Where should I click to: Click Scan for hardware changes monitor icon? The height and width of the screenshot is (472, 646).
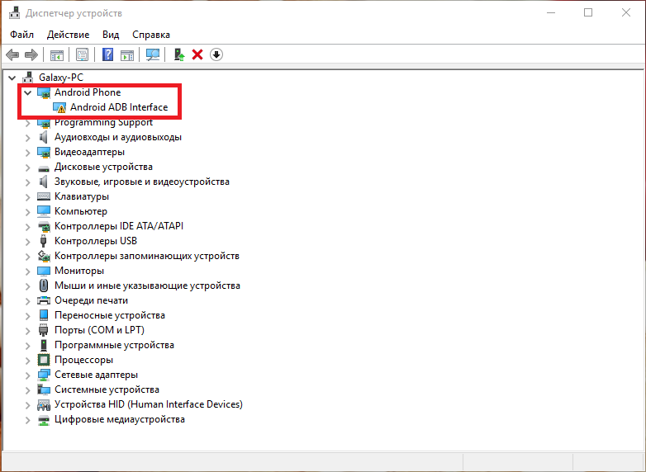tap(152, 54)
